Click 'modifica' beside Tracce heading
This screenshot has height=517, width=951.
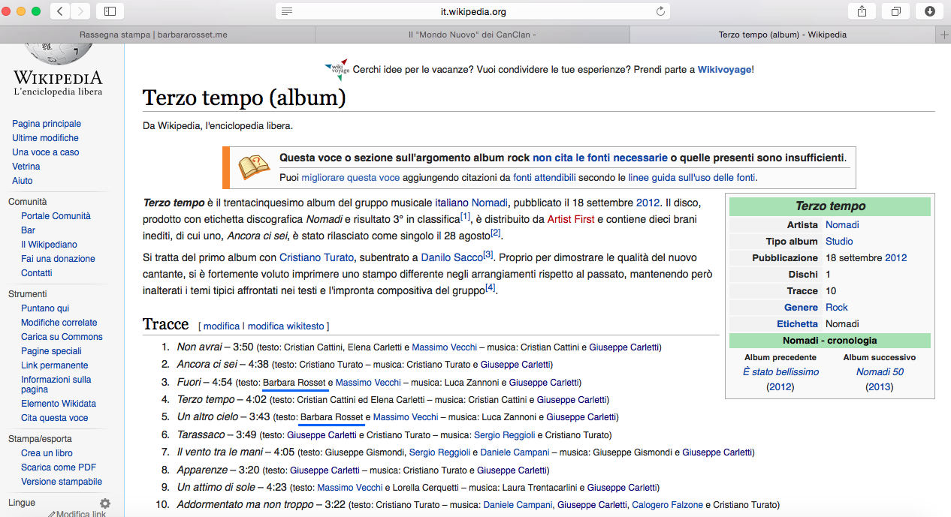tap(222, 326)
